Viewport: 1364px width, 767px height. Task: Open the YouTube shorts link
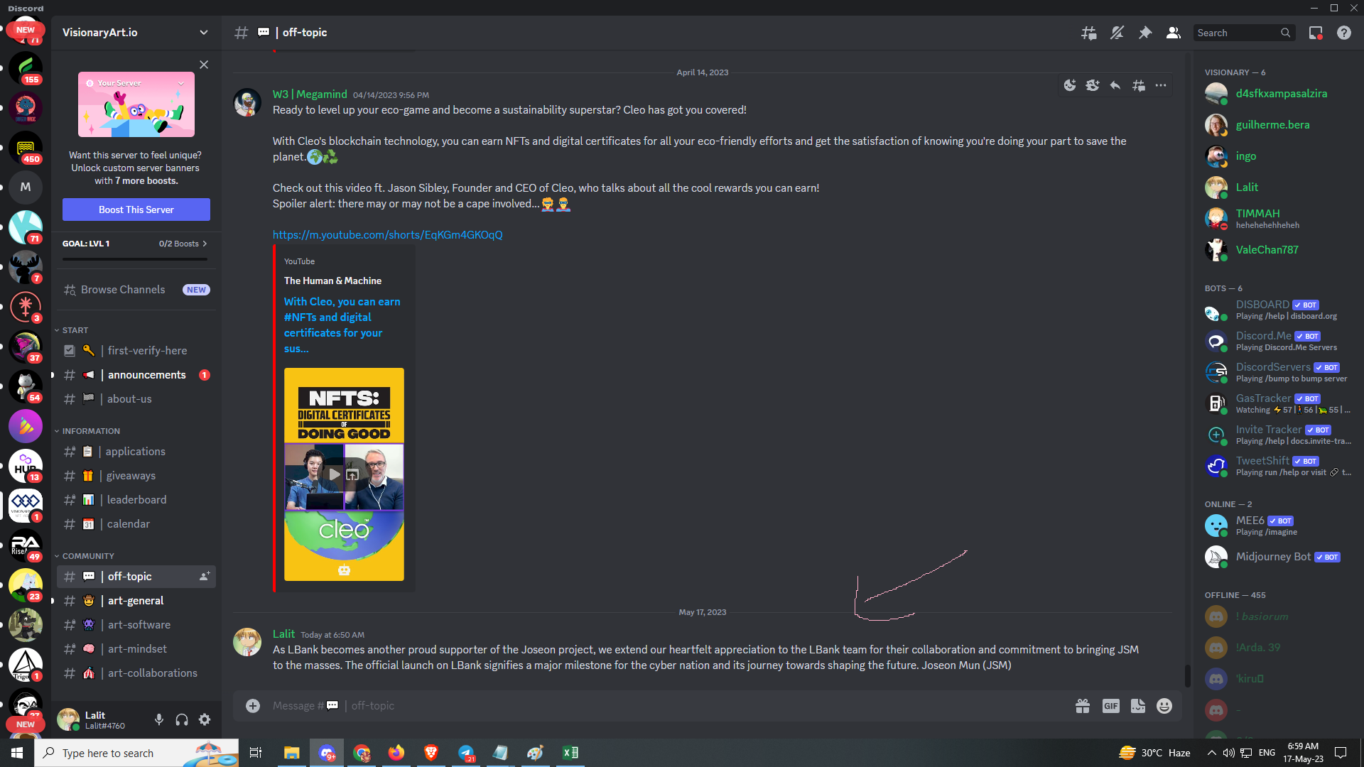coord(387,235)
